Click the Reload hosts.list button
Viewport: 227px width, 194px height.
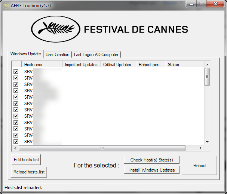29,172
